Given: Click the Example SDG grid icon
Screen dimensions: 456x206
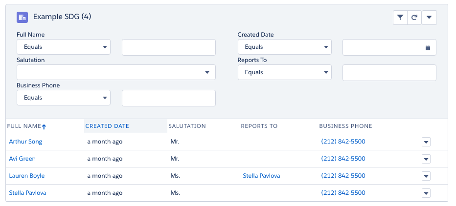Looking at the screenshot, I should tap(22, 17).
